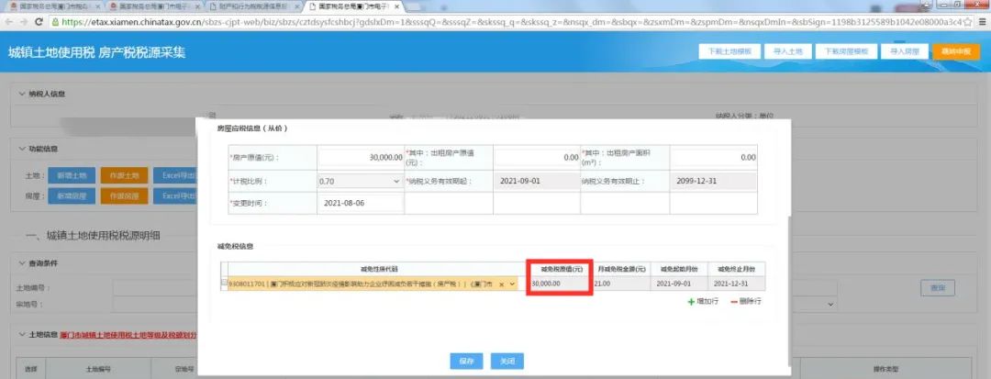Click the 下载房屋模板 button
The height and width of the screenshot is (379, 991).
tap(846, 51)
